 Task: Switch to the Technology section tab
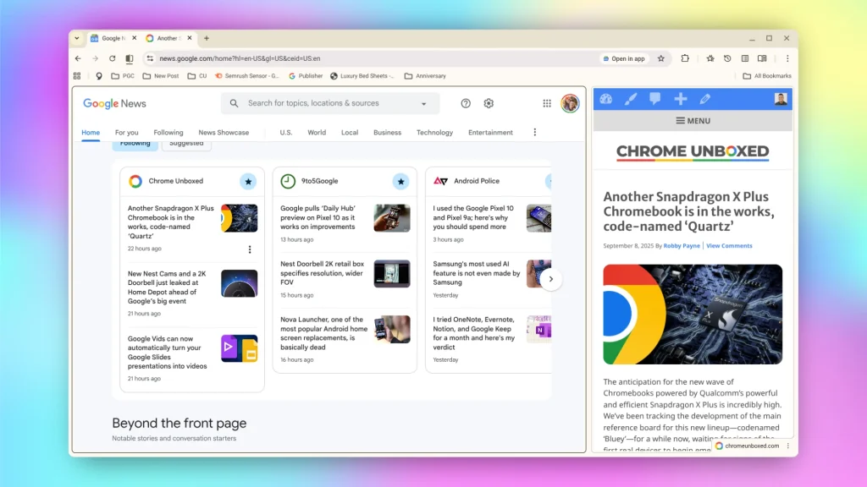pos(434,133)
